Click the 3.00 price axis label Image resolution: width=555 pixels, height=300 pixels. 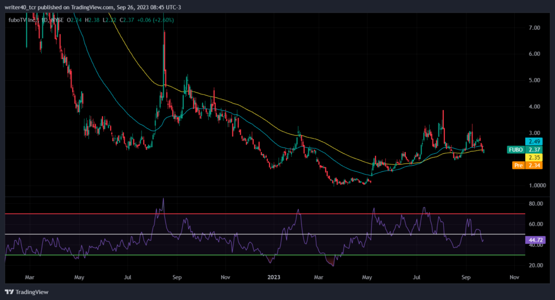(x=534, y=133)
